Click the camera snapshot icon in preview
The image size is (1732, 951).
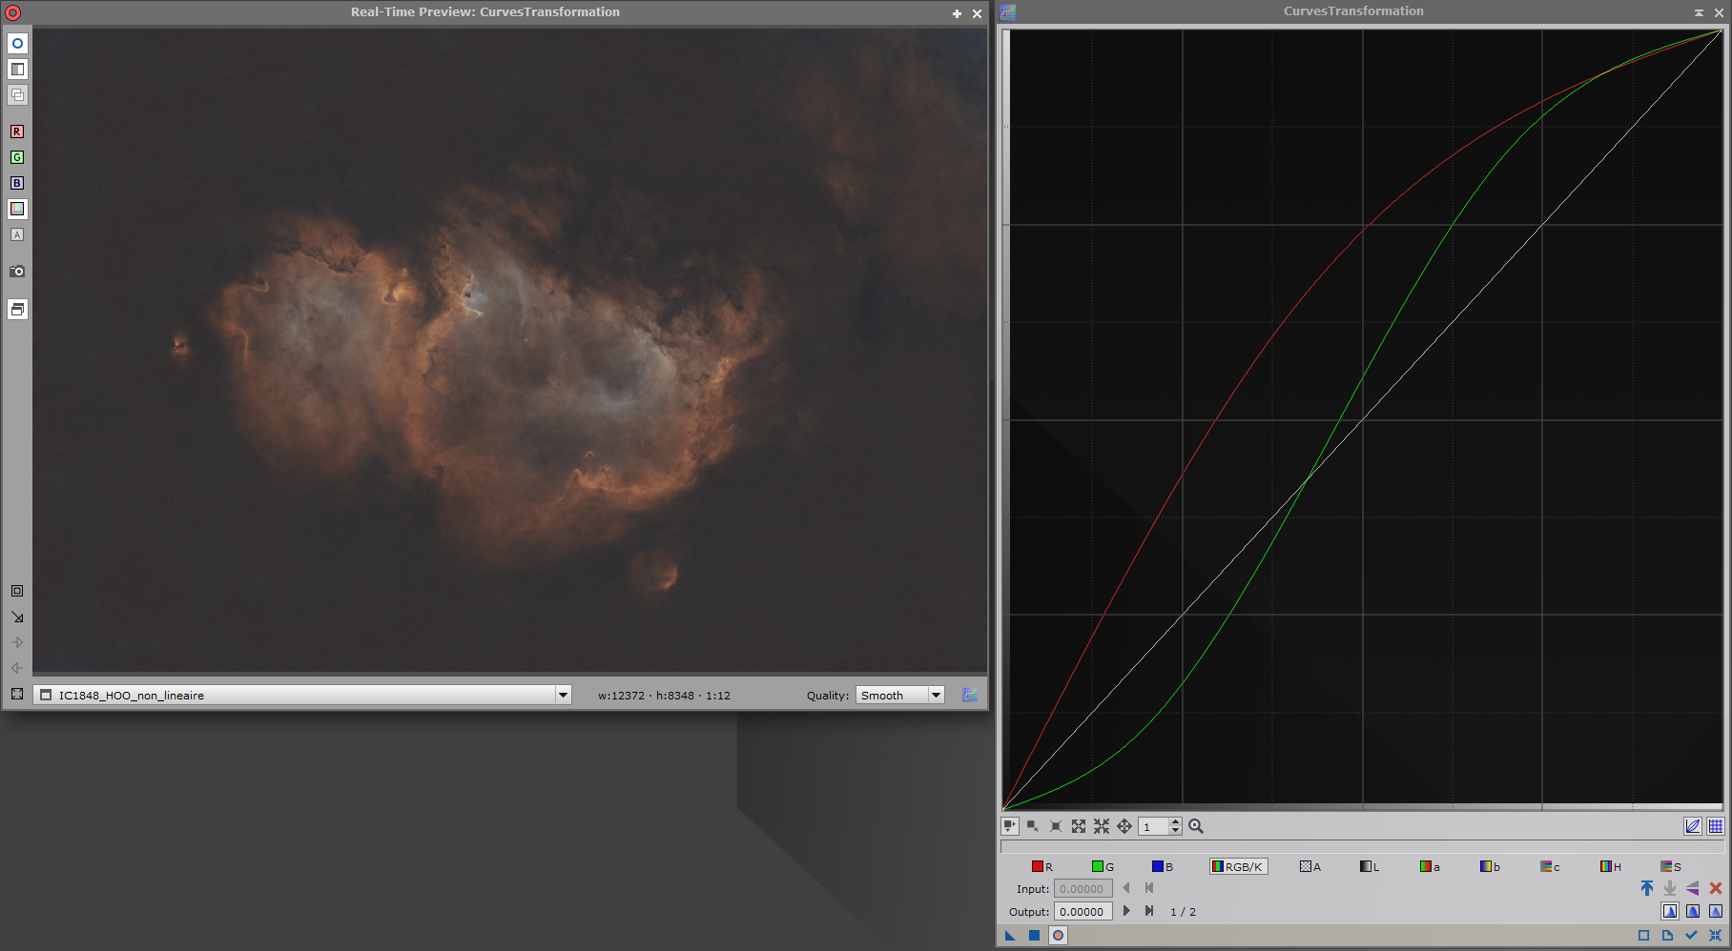(x=17, y=272)
